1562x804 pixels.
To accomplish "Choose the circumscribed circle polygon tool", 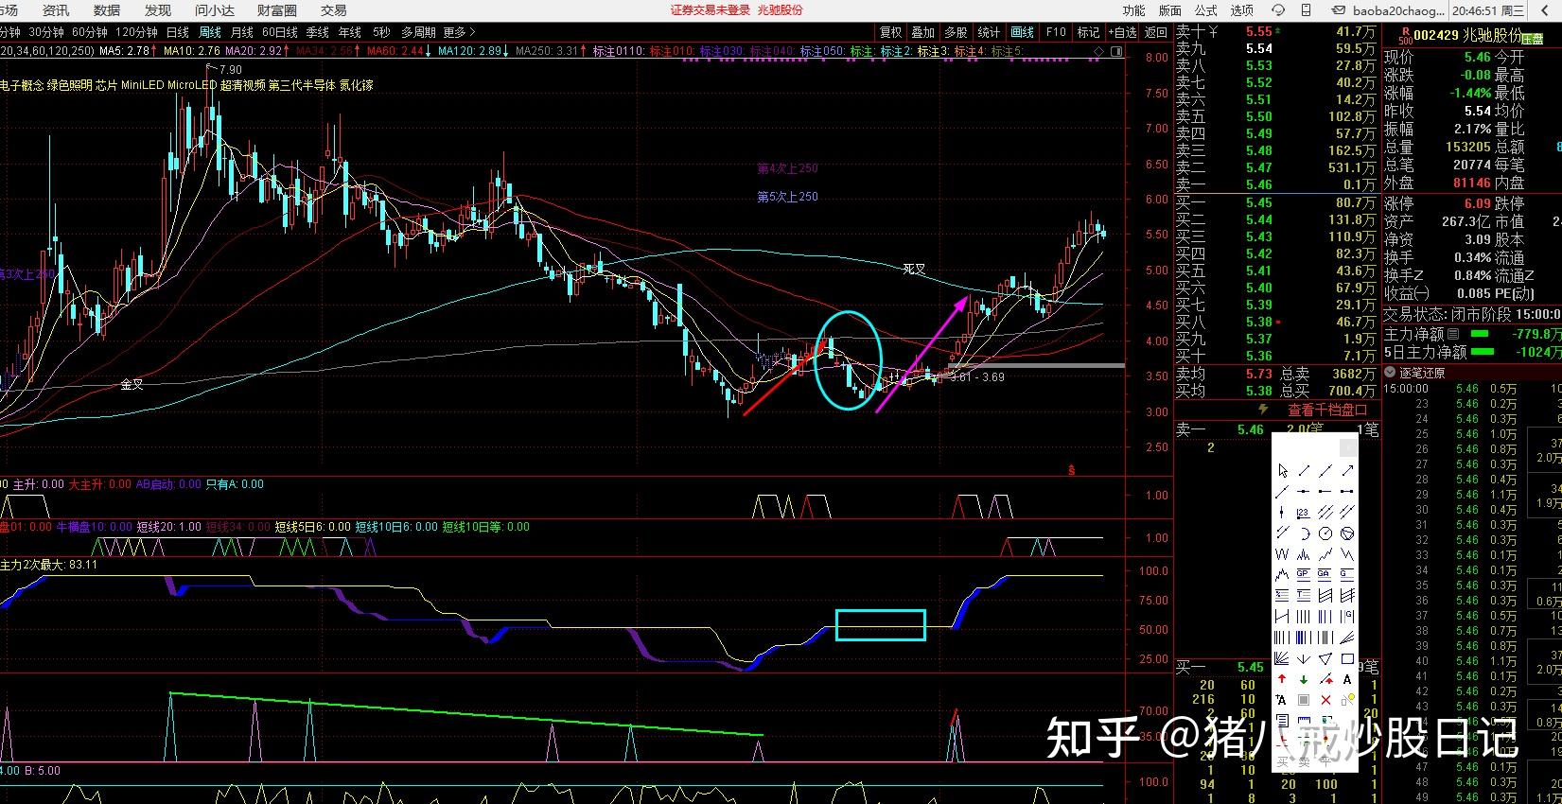I will [1347, 533].
